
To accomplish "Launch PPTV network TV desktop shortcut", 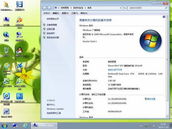I will 6,99.
